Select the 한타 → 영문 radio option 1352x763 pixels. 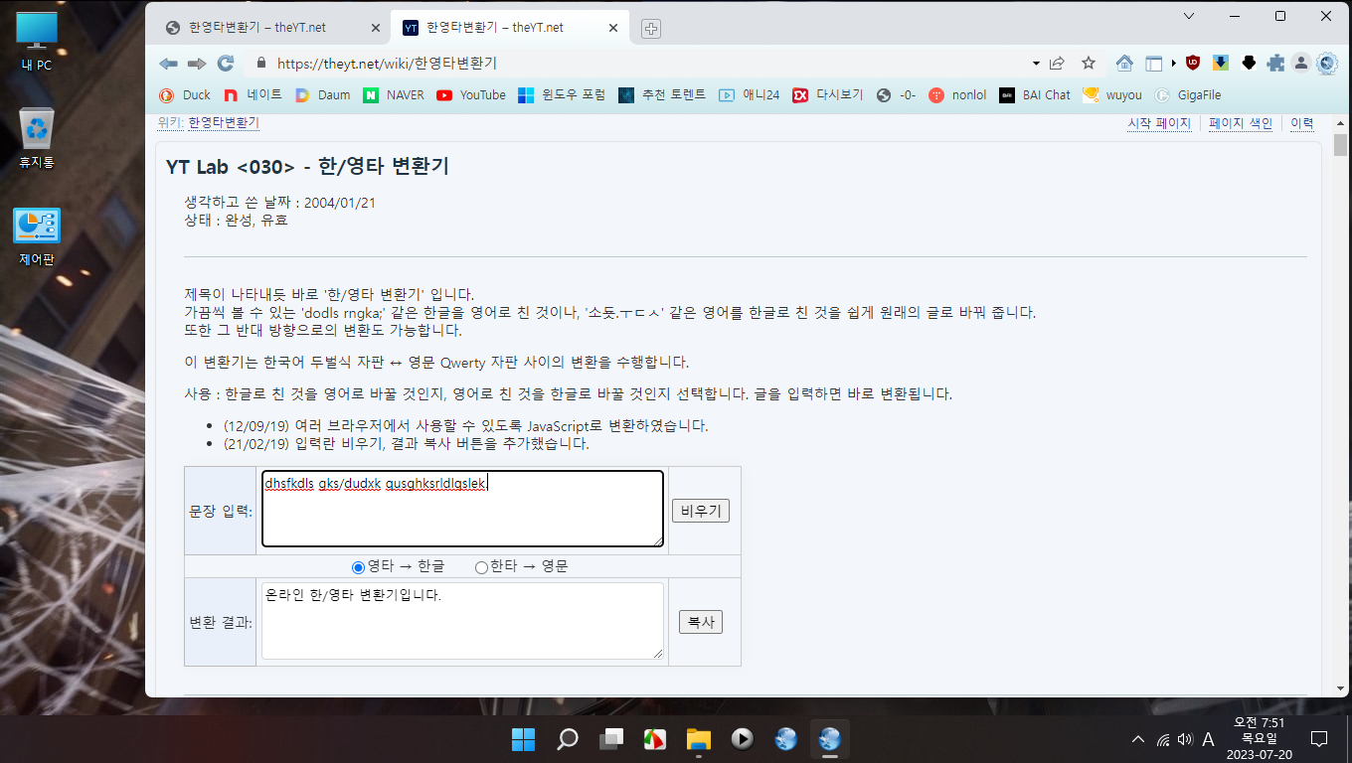[482, 567]
